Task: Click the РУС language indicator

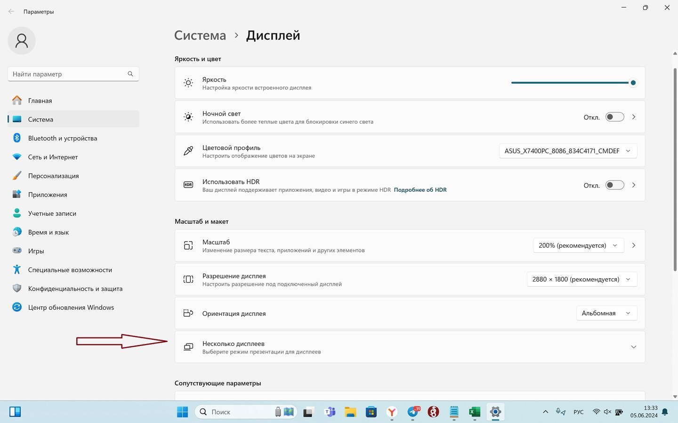Action: click(x=579, y=412)
